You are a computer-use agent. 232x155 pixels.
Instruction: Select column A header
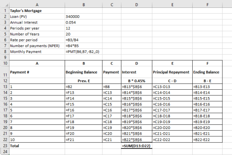[37, 5]
